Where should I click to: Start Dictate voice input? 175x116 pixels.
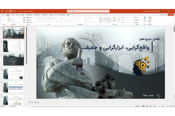[x=145, y=19]
